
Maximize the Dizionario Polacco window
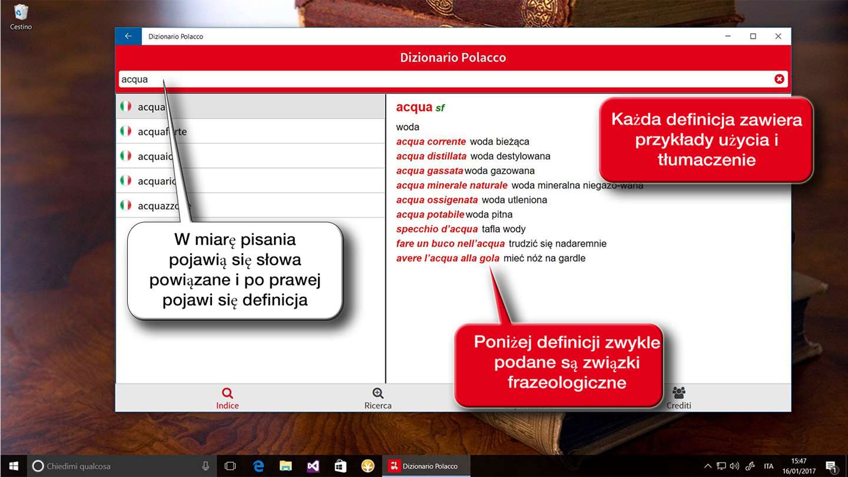pyautogui.click(x=753, y=36)
